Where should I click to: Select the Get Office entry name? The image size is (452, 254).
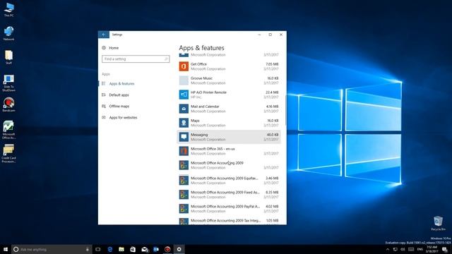[198, 64]
